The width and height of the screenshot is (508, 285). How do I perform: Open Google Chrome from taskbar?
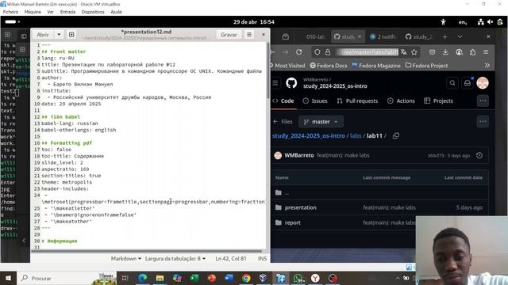tap(246, 278)
